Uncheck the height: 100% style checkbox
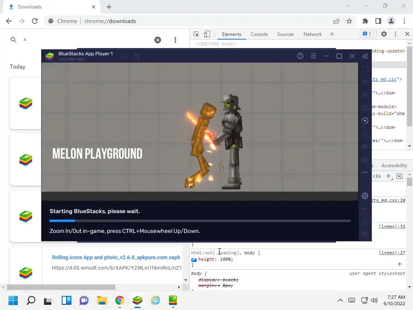Screen dimensions: 413x310 pos(194,260)
